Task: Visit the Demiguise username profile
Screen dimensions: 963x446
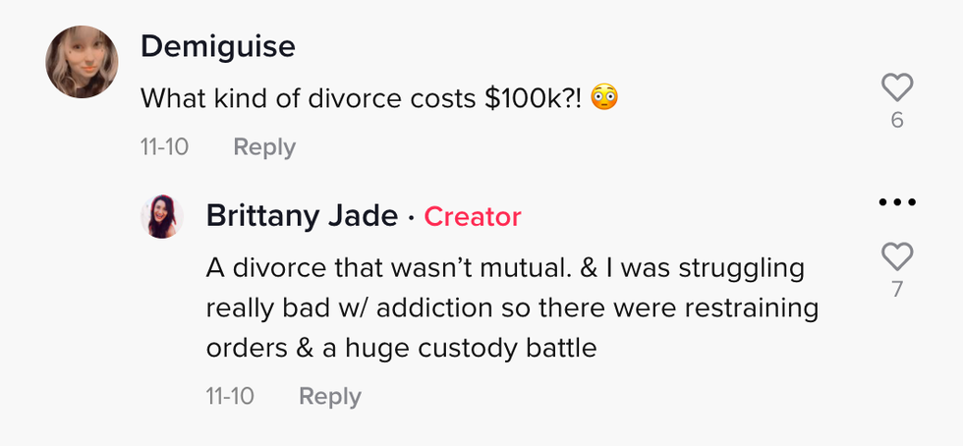Action: (x=217, y=46)
